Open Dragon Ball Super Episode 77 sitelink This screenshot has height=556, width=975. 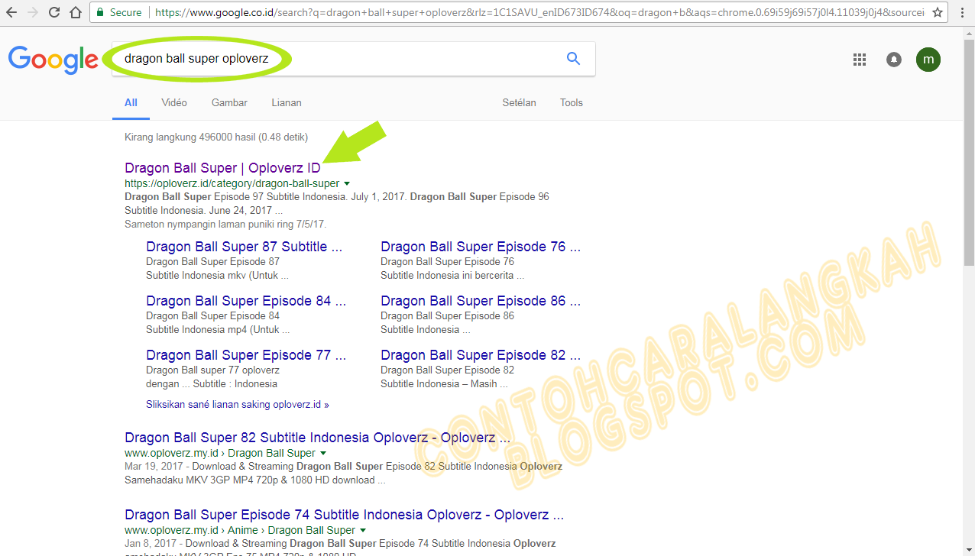coord(246,355)
